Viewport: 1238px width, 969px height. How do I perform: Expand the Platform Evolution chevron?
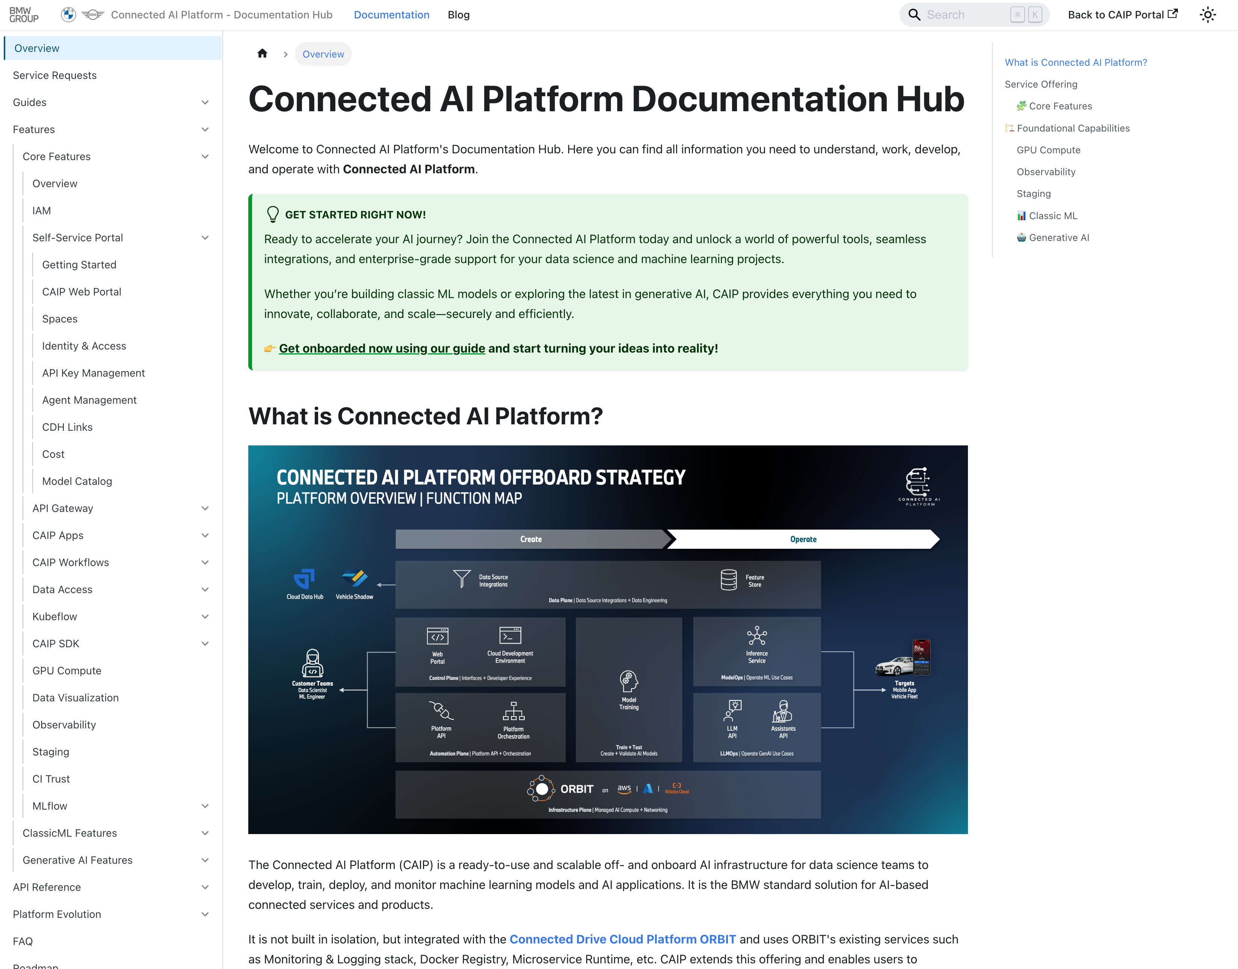click(x=205, y=914)
